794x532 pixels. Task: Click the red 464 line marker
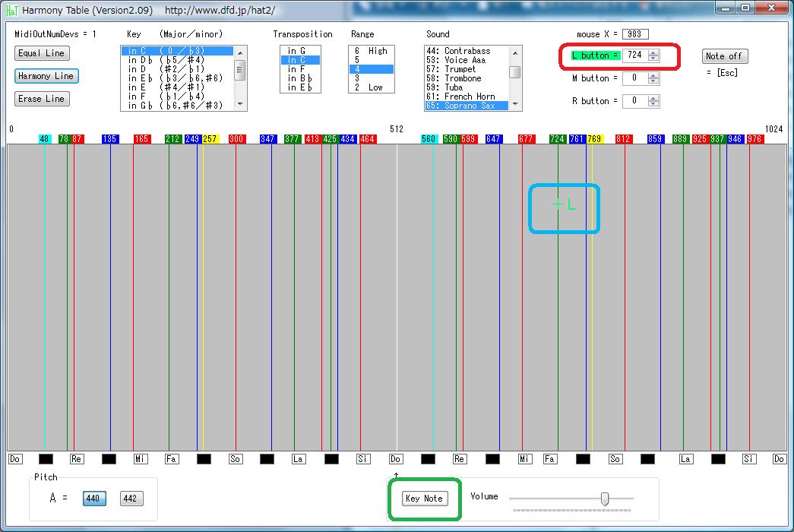(368, 139)
